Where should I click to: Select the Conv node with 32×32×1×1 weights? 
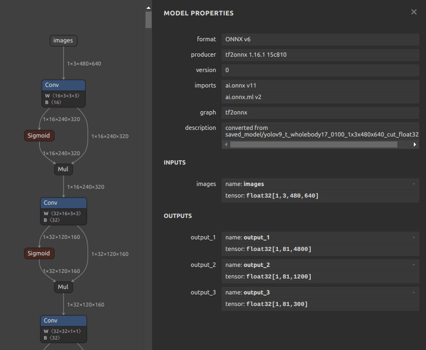click(x=63, y=329)
